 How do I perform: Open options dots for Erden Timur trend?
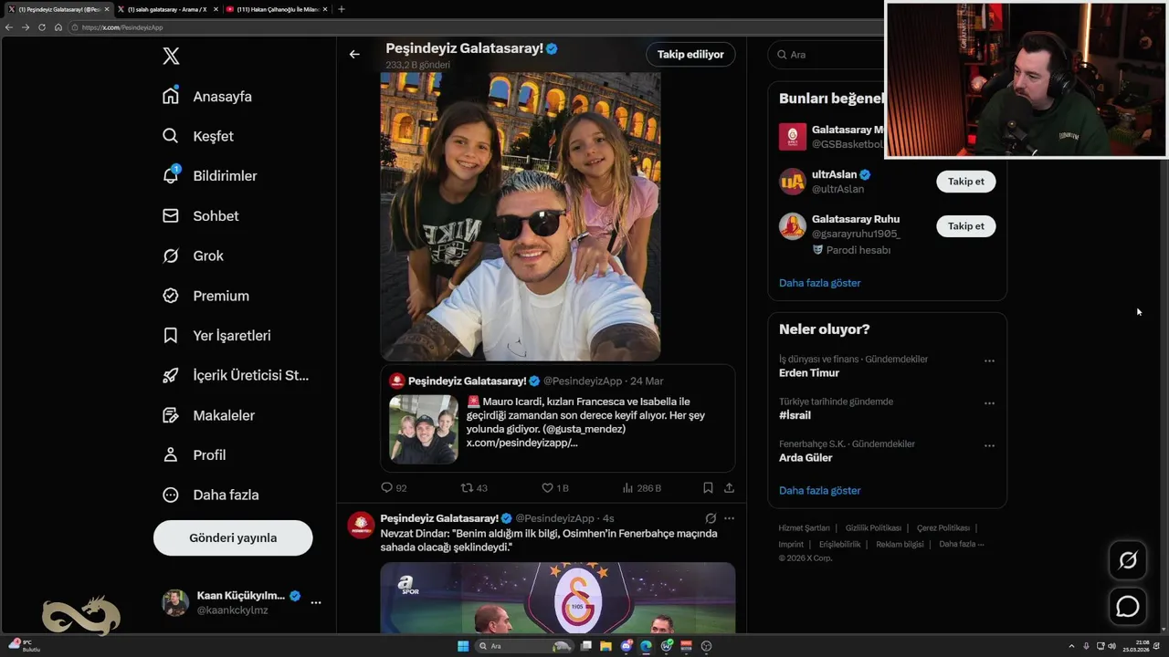[989, 360]
